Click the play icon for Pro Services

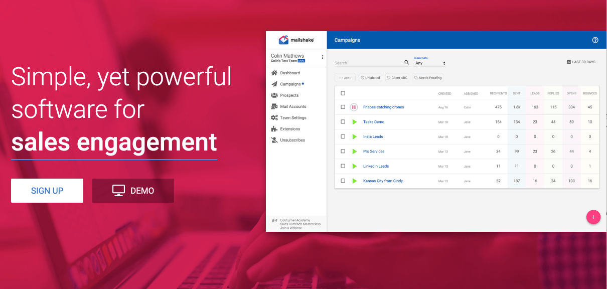[354, 151]
